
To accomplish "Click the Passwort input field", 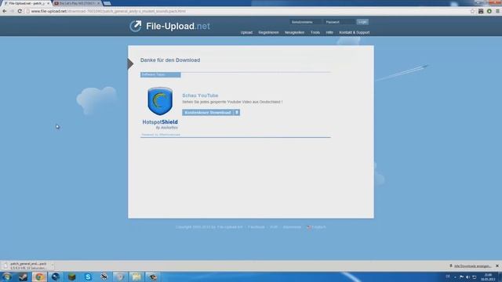I will (339, 22).
